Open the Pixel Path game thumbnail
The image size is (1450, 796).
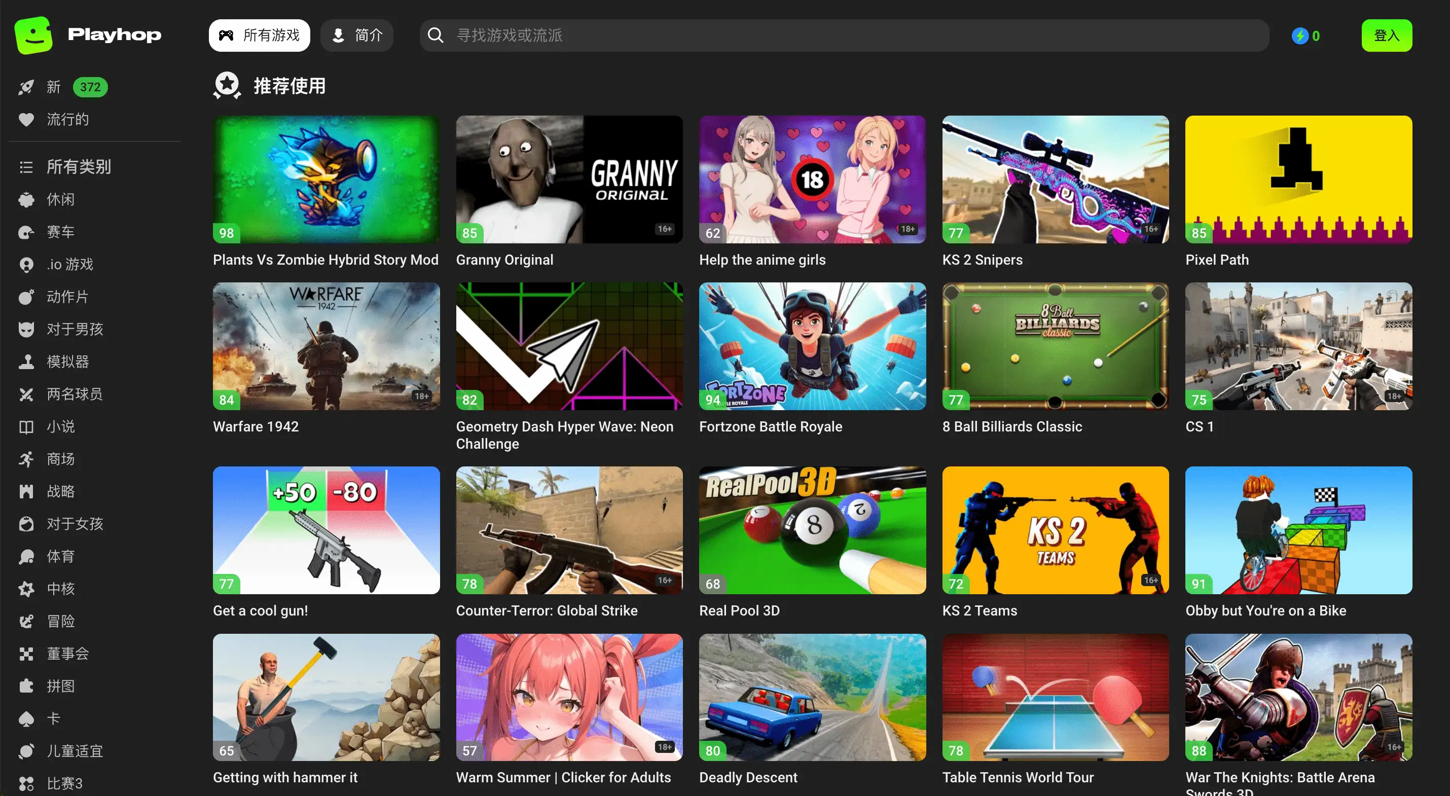pos(1298,179)
